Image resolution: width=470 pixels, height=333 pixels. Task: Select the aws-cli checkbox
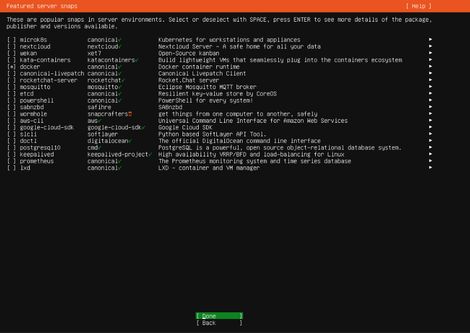coord(12,121)
